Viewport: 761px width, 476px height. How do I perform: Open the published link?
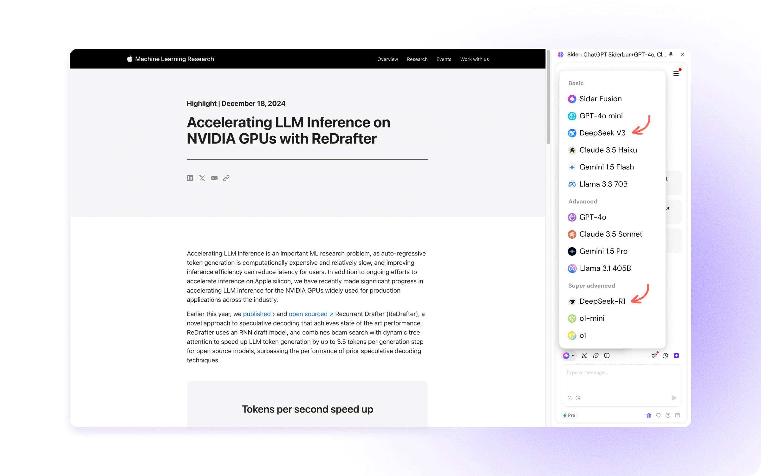259,314
